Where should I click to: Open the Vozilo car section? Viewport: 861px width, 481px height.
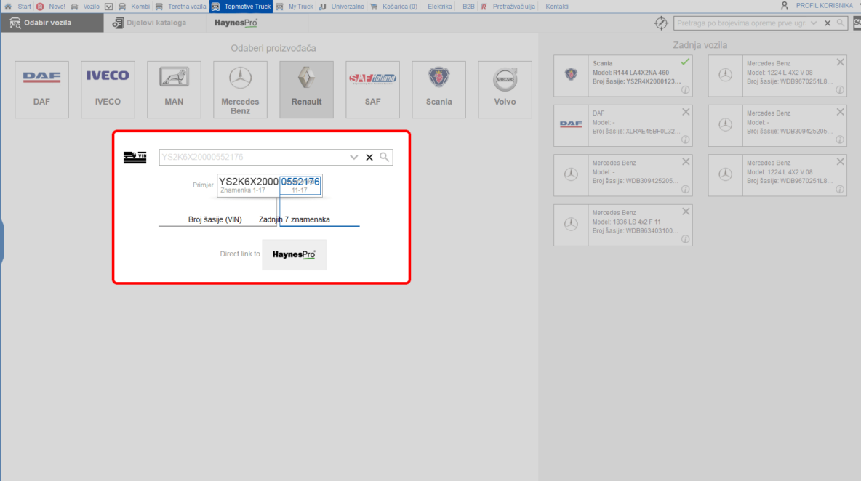85,7
